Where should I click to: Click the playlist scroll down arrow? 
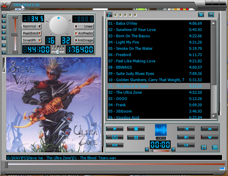pos(213,116)
